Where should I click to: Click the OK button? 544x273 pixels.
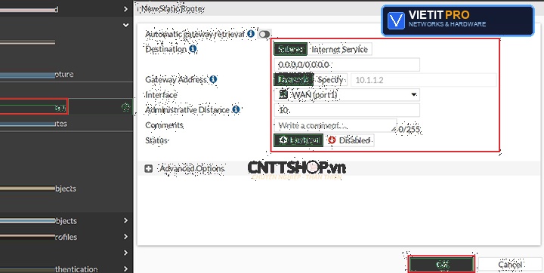(442, 265)
